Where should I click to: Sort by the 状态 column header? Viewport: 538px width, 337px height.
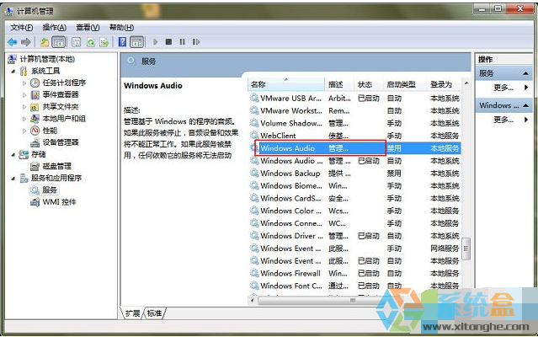[368, 84]
